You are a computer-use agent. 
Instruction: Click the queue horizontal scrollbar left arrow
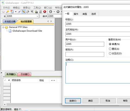[5, 105]
